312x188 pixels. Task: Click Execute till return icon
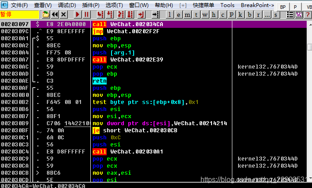point(142,15)
